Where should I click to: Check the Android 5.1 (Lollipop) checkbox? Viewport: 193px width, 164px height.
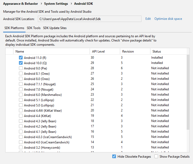(x=21, y=100)
